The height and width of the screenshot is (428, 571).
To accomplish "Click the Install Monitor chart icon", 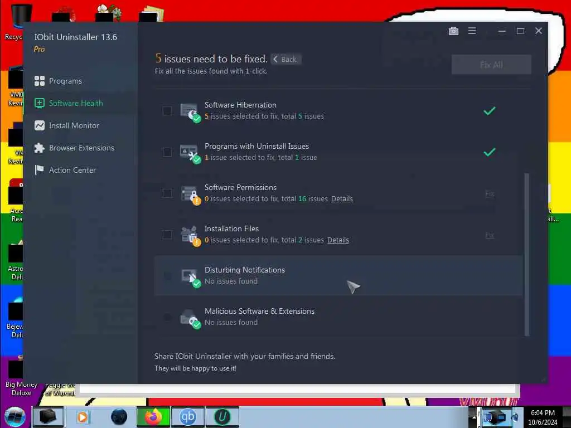I will point(40,125).
